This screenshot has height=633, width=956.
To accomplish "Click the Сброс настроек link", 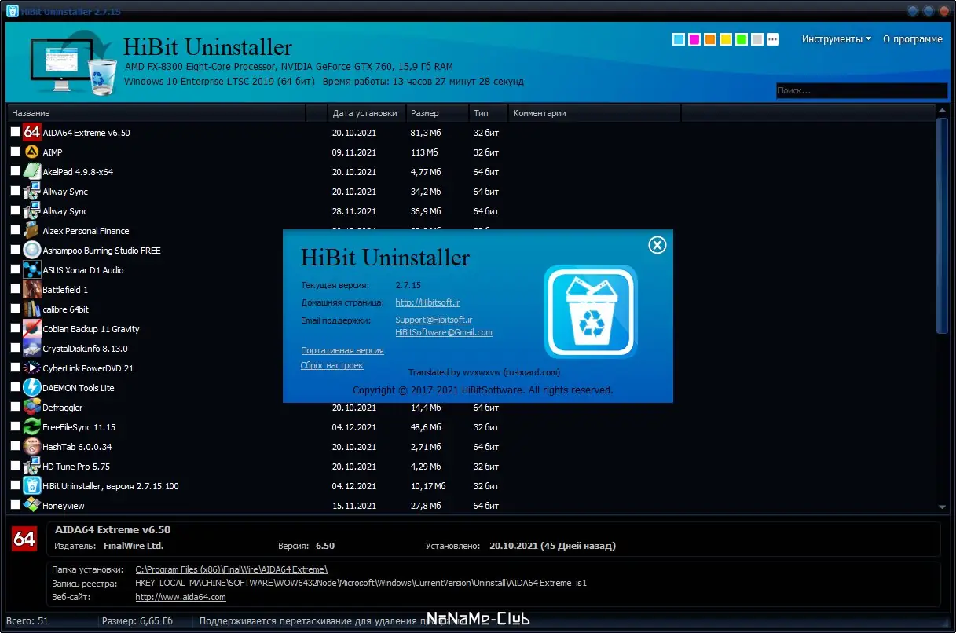I will (332, 365).
